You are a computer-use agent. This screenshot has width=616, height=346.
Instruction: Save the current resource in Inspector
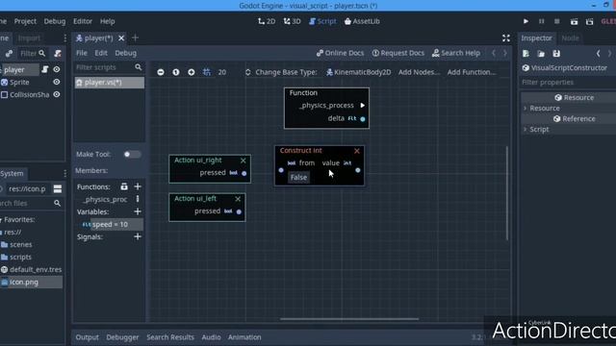pos(556,54)
